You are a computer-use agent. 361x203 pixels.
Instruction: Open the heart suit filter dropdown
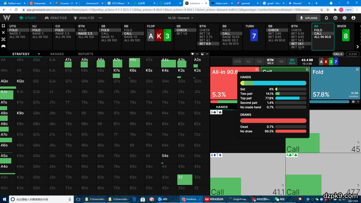click(x=195, y=54)
